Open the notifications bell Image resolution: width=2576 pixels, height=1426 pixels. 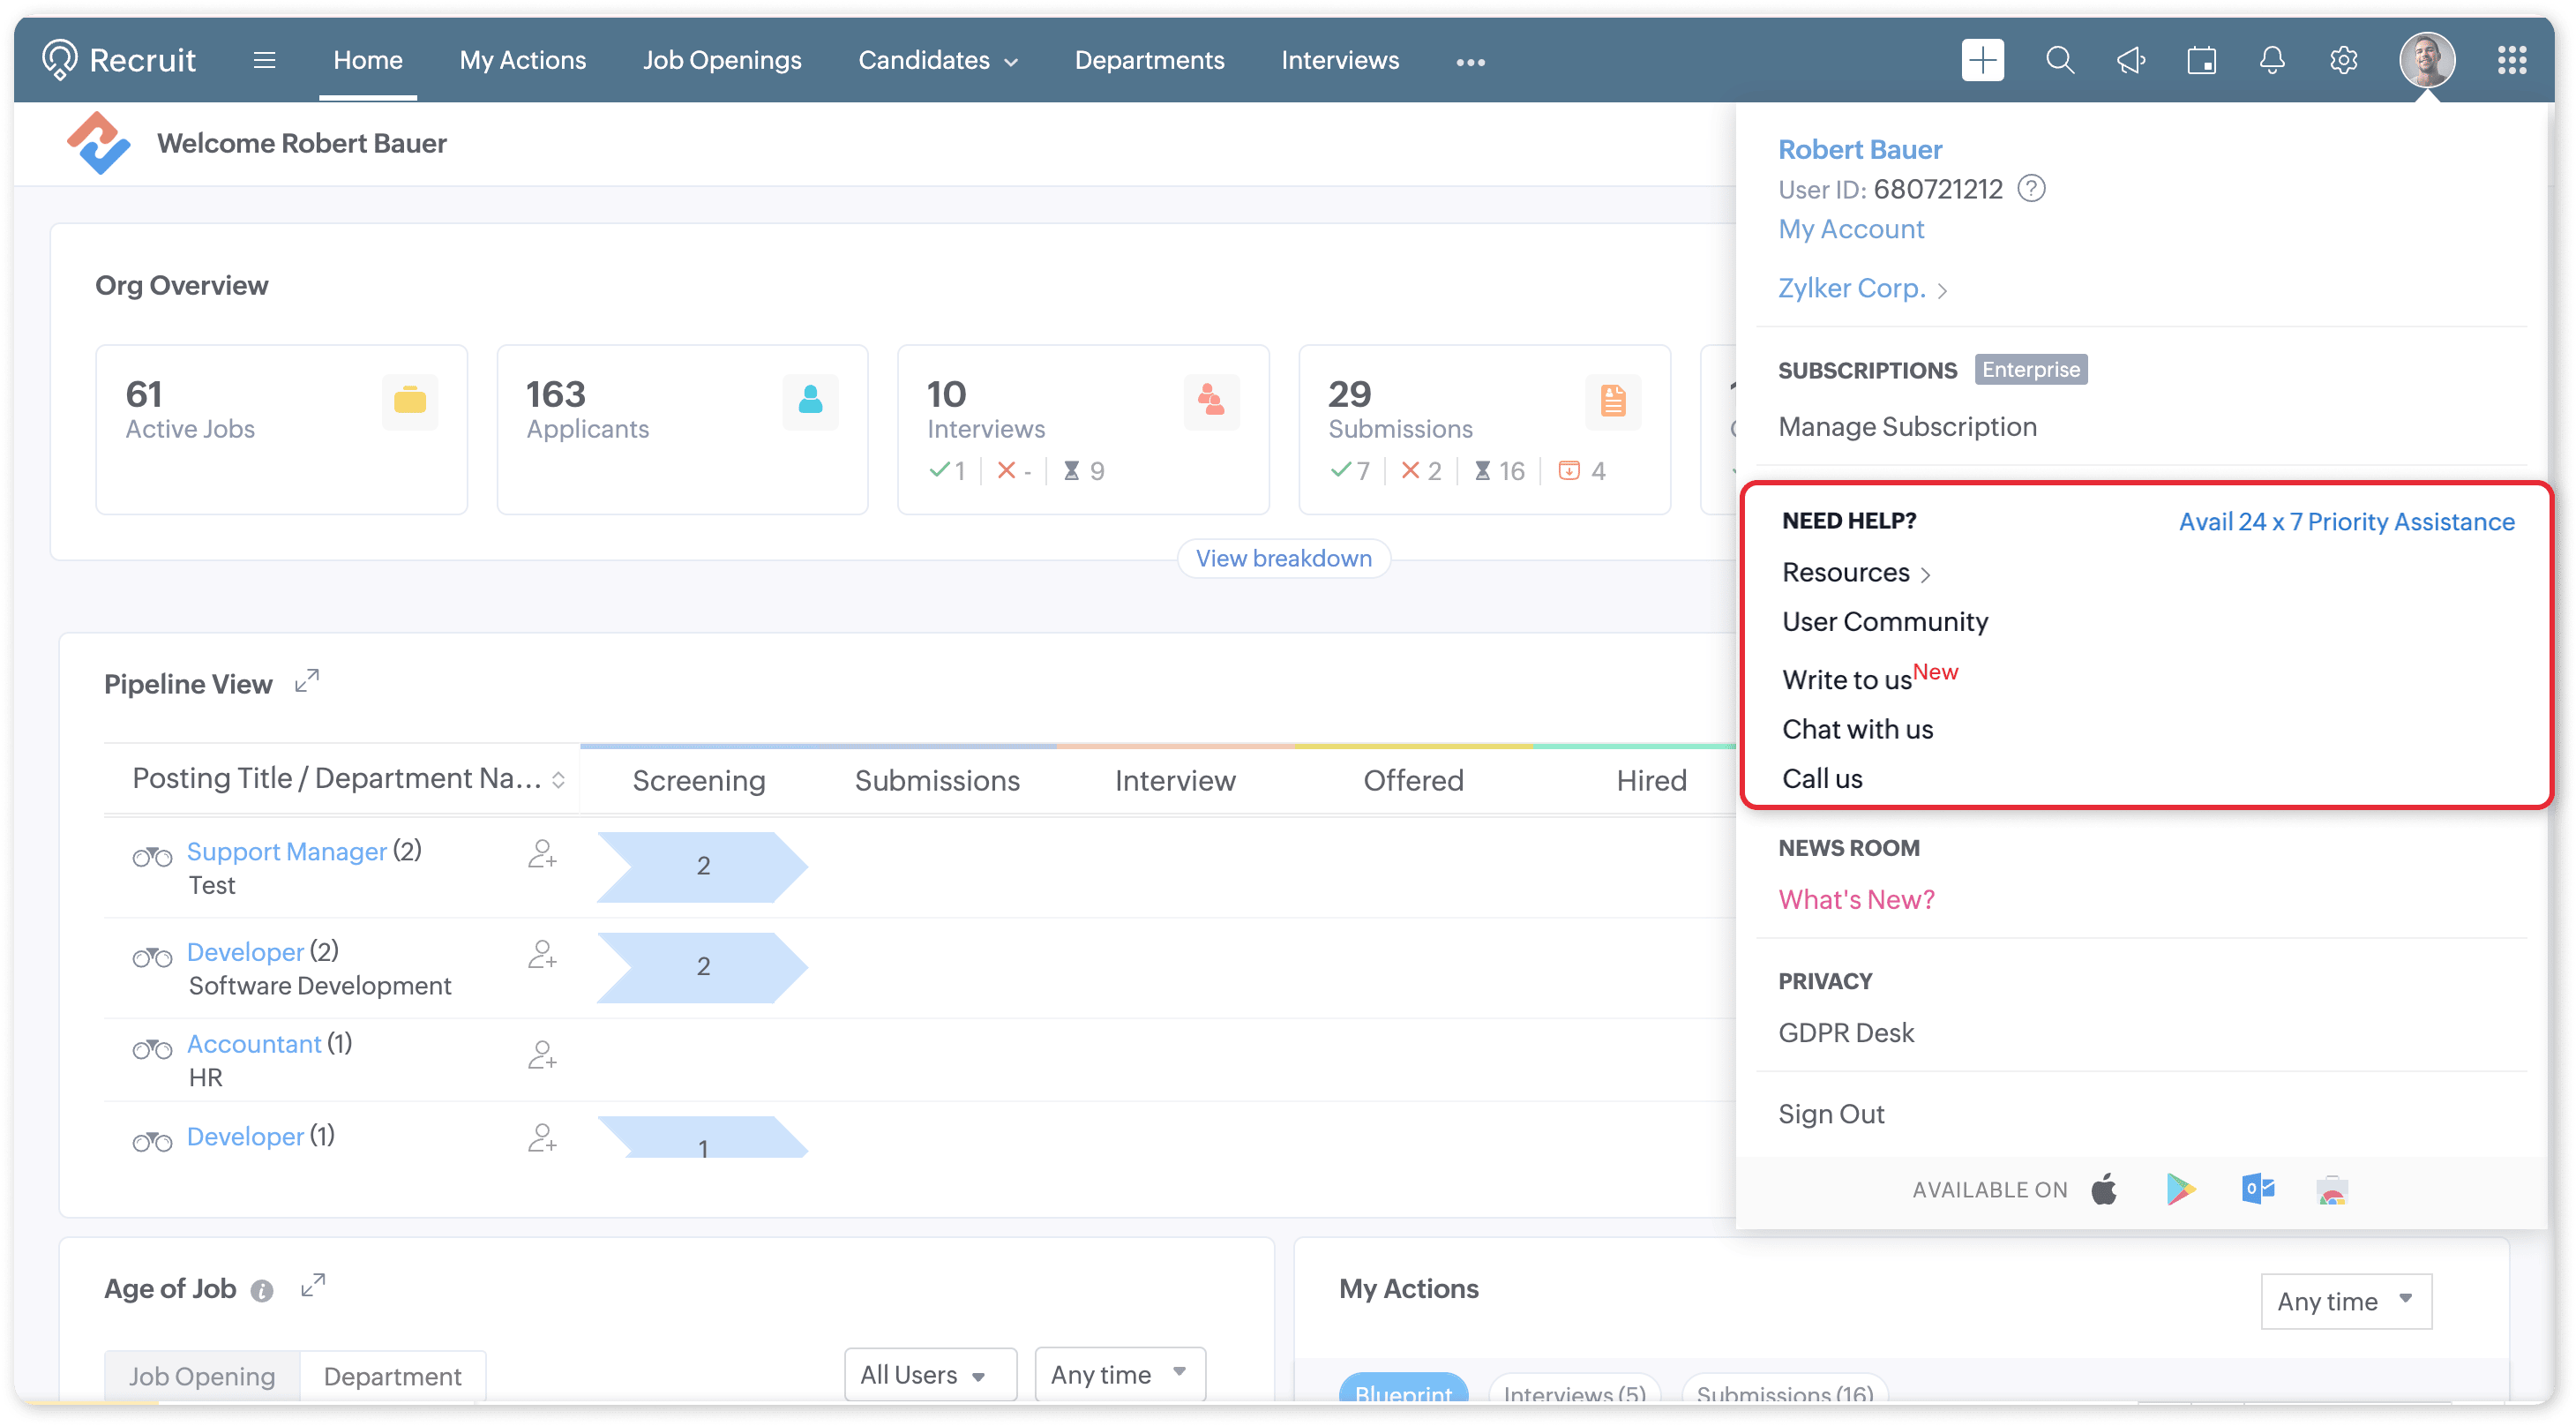2272,60
